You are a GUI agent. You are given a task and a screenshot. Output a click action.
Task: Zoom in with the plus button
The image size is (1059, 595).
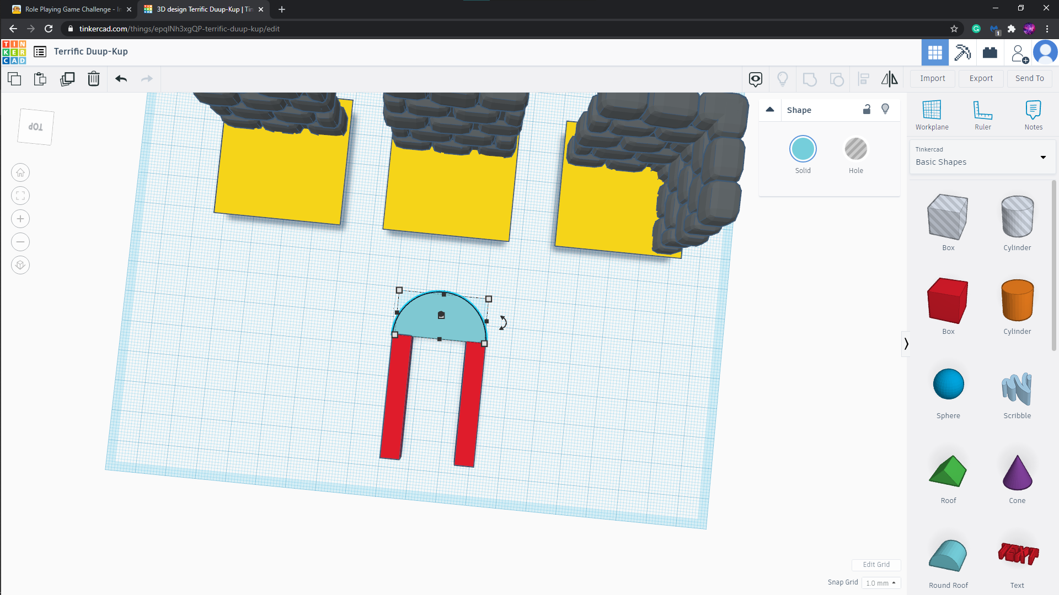tap(20, 219)
